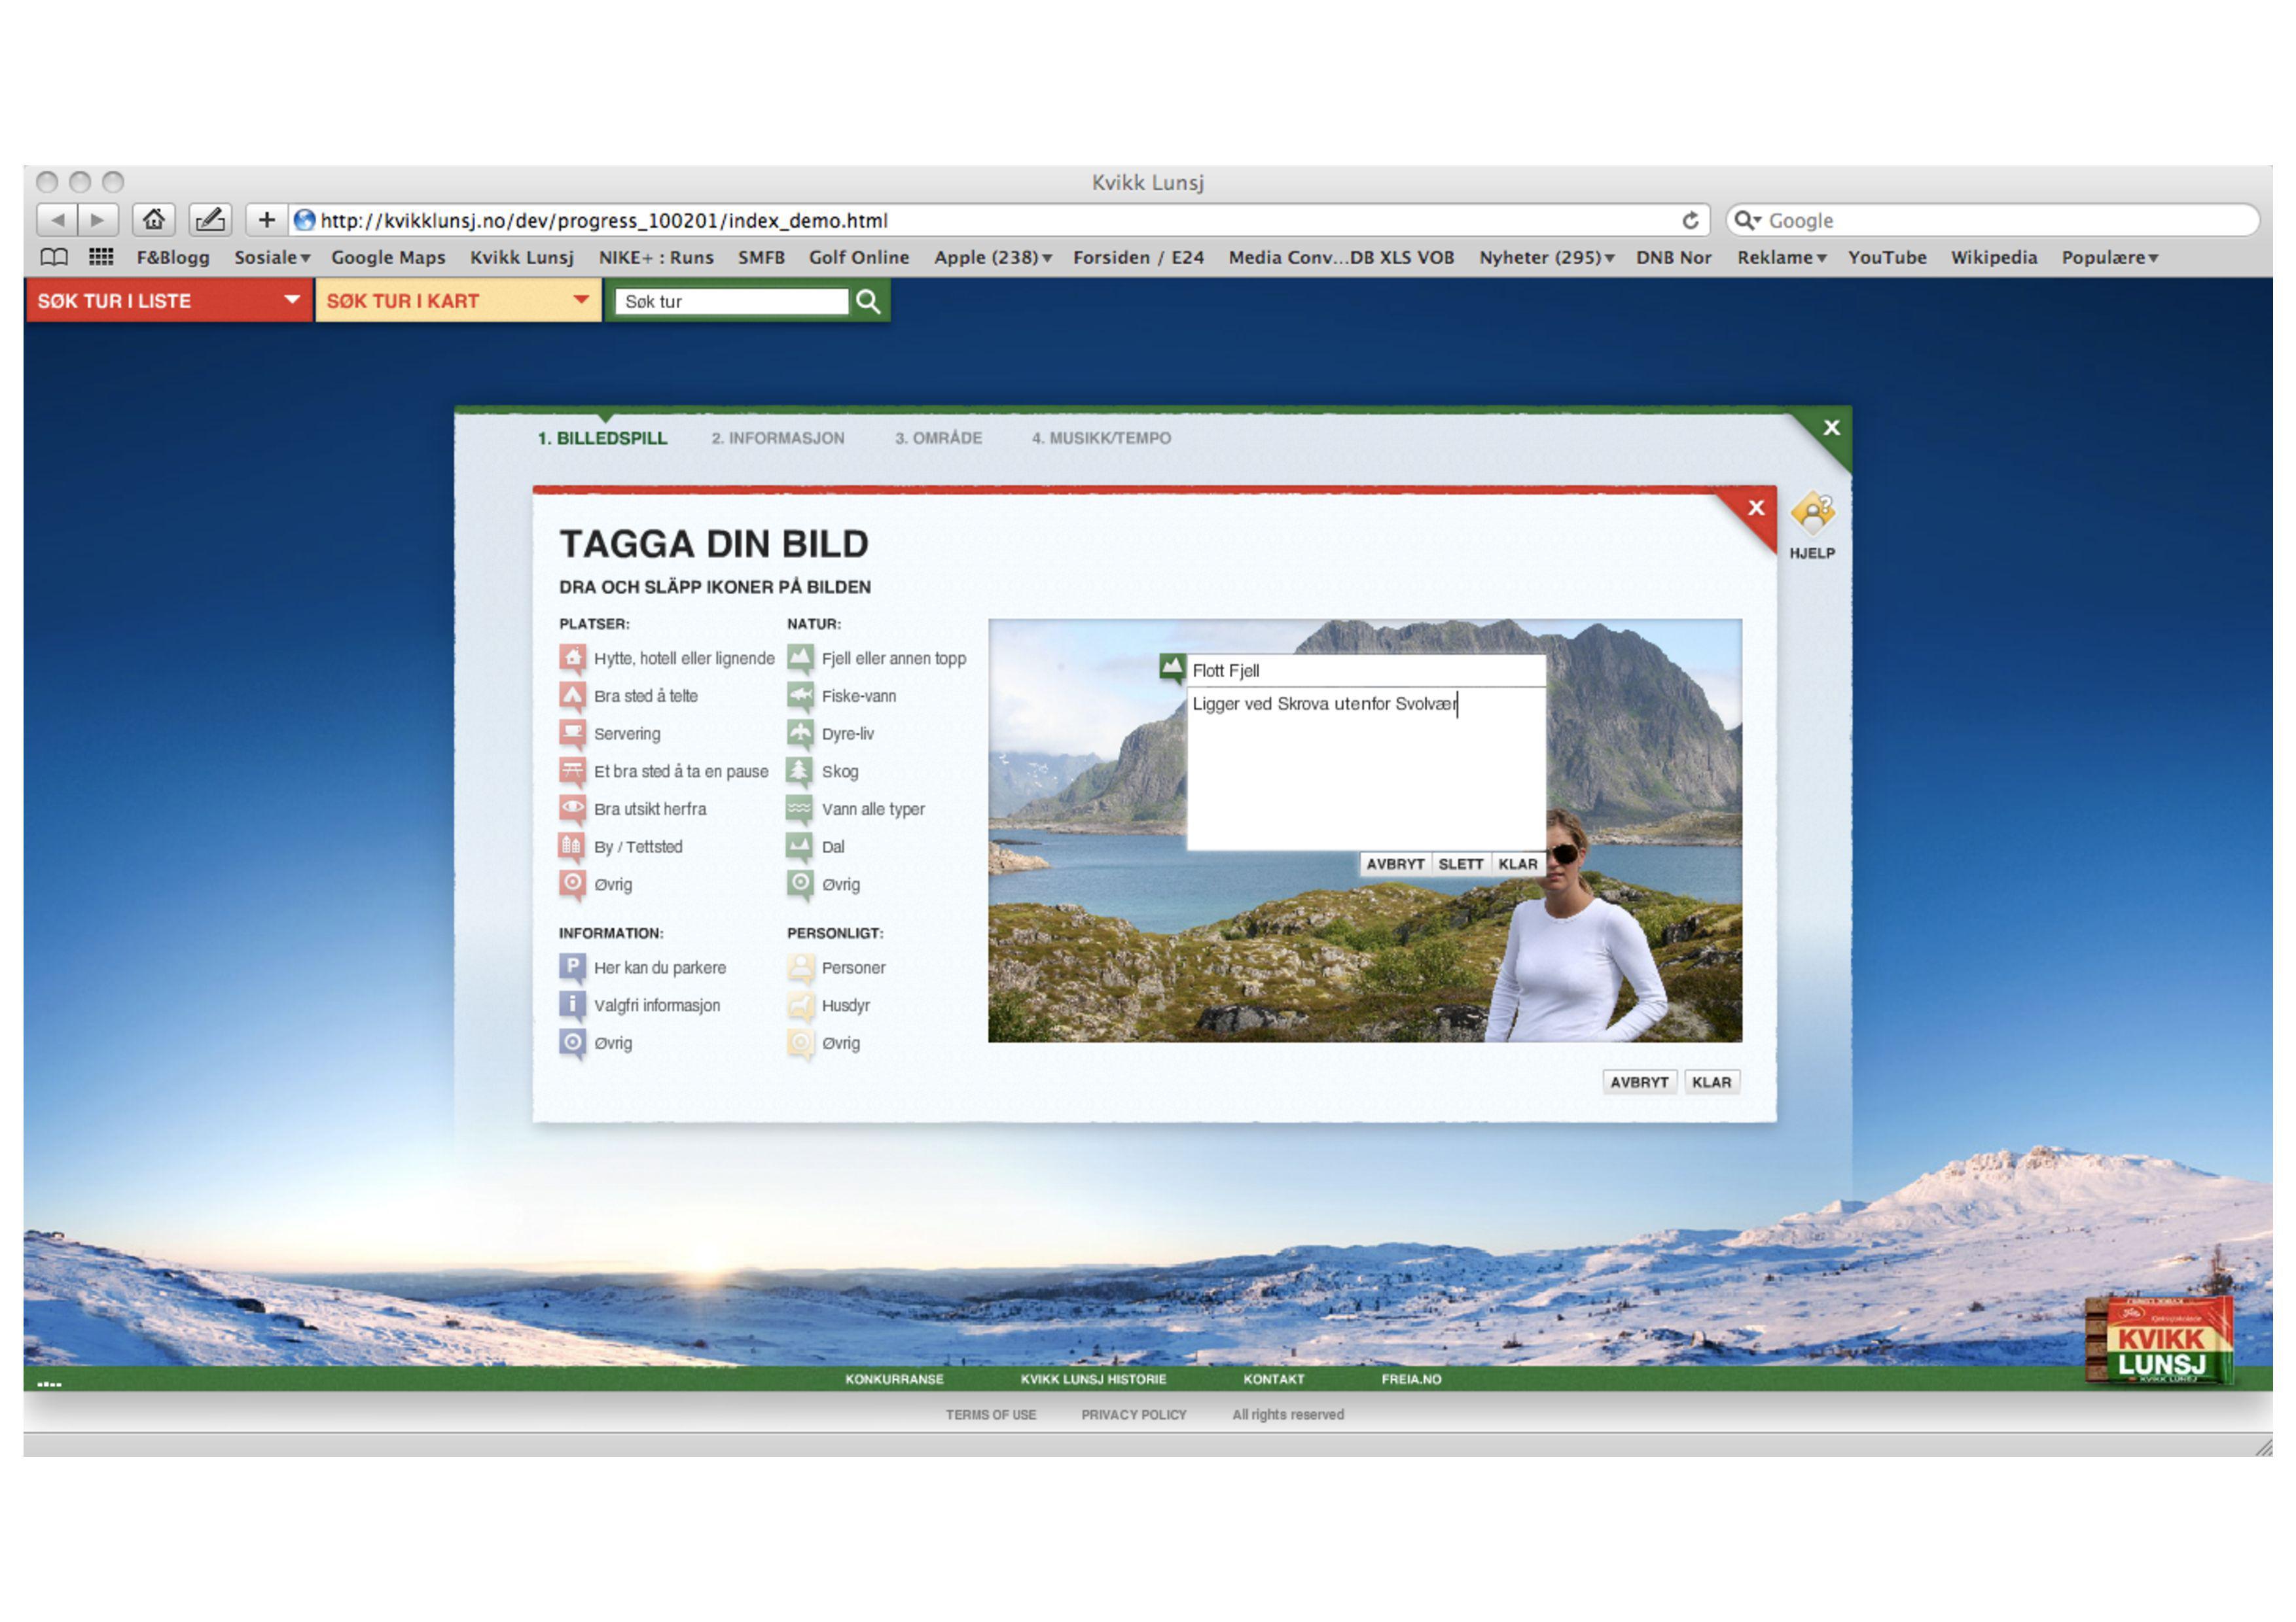
Task: Click the 'Søk tur' search field
Action: [x=731, y=302]
